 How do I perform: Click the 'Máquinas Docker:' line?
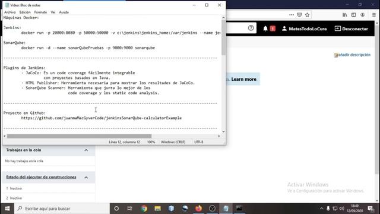click(21, 18)
